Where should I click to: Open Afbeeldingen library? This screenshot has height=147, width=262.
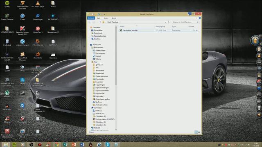[100, 50]
